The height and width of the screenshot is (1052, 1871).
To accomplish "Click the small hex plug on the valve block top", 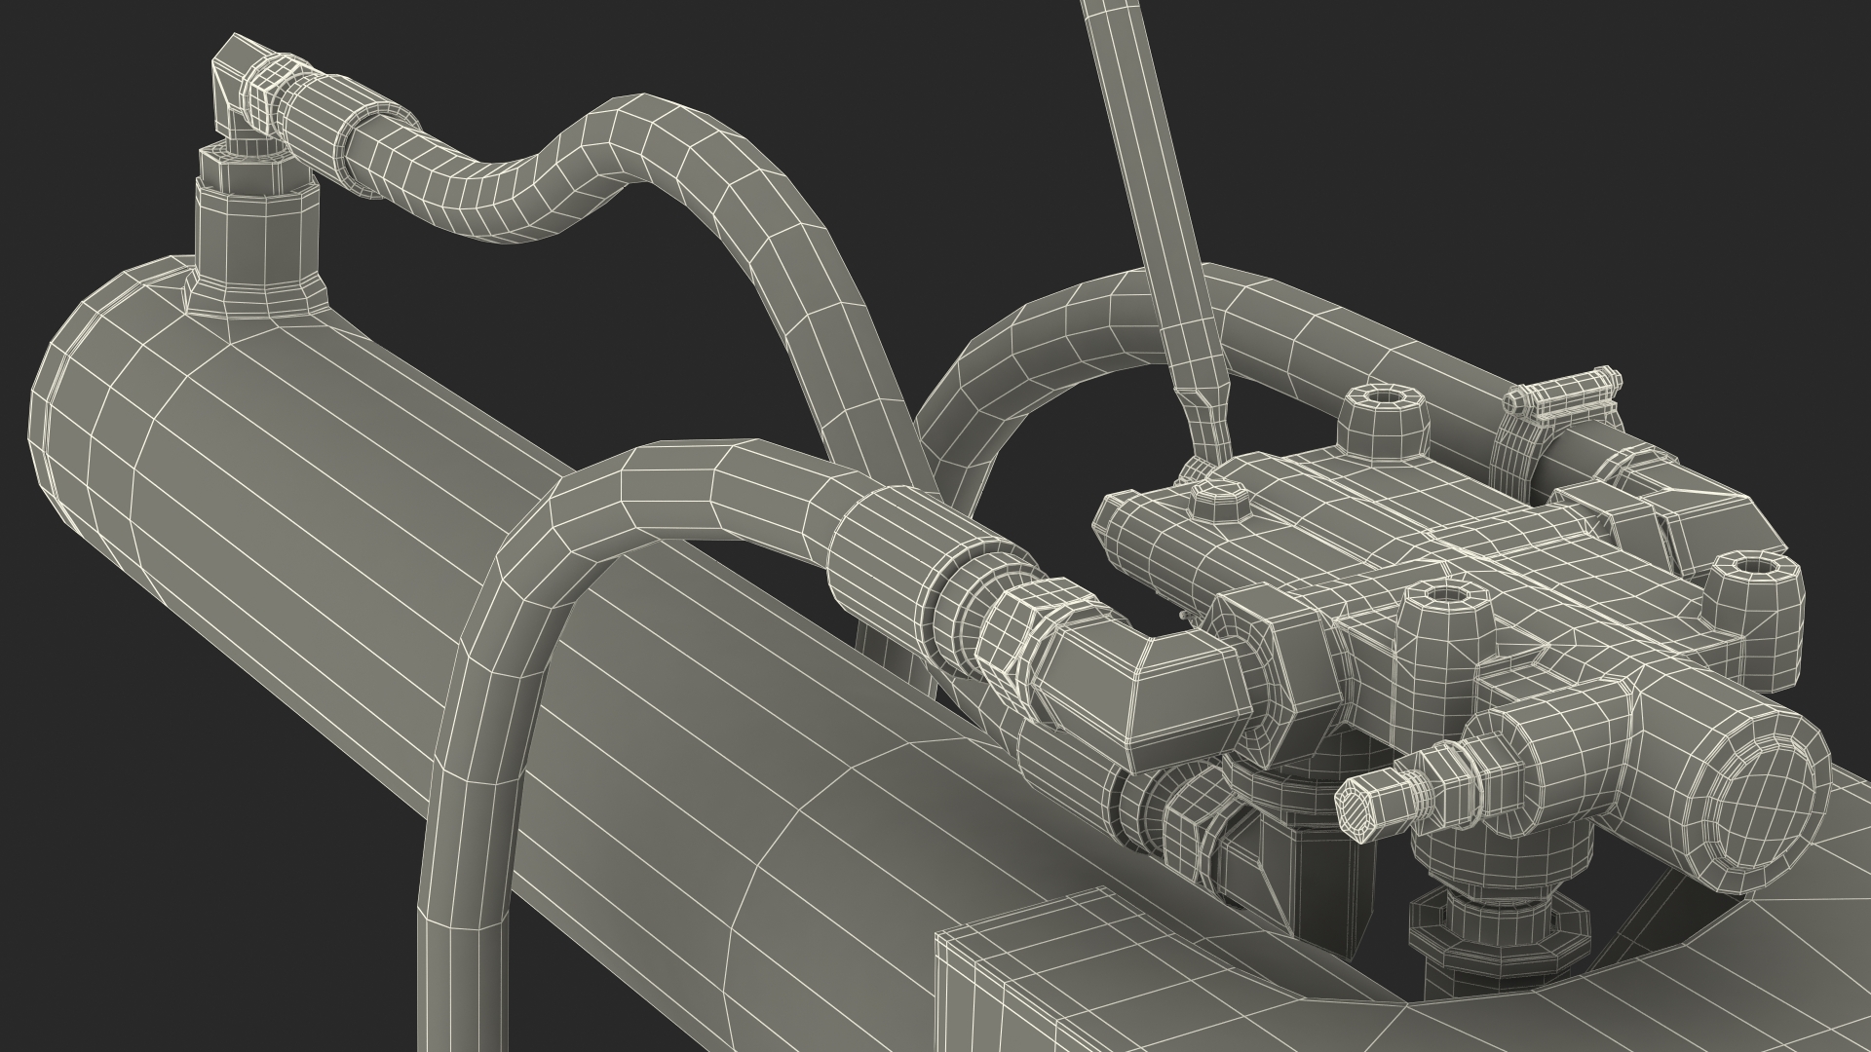I will pyautogui.click(x=1221, y=504).
